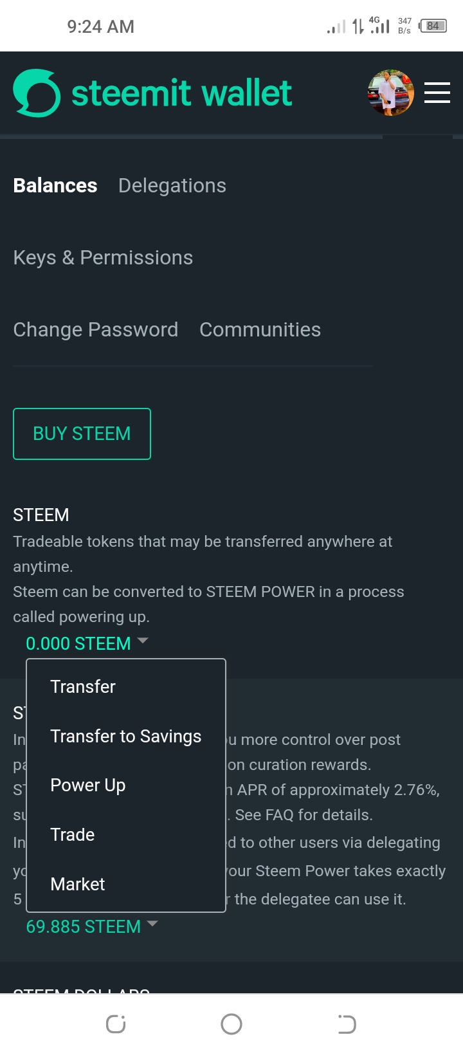Expand the 69.885 STEEM dropdown
463x1055 pixels.
(92, 926)
